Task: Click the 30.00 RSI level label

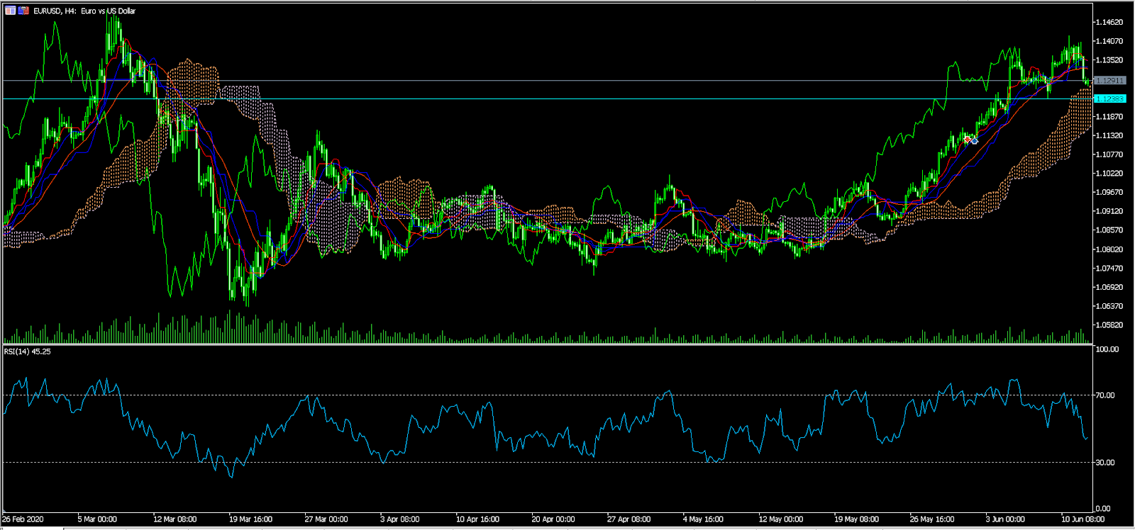Action: (x=1105, y=463)
